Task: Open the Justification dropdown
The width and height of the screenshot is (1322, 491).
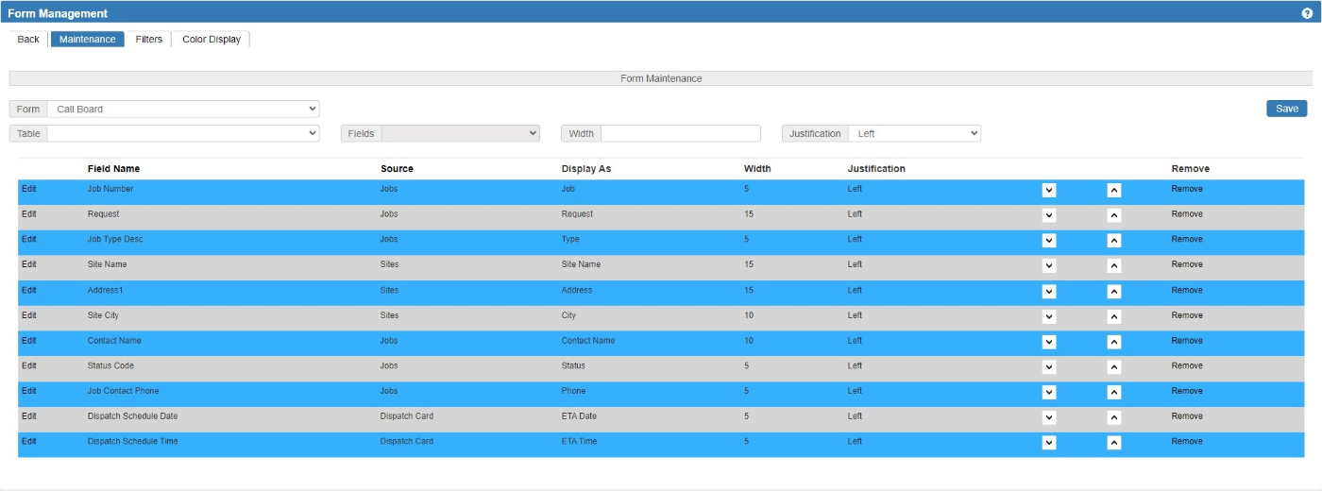Action: click(914, 134)
